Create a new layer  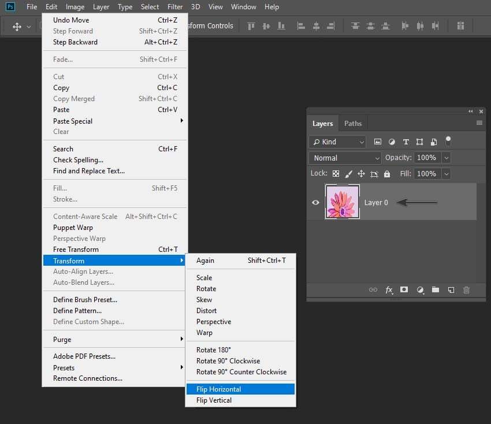tap(451, 290)
